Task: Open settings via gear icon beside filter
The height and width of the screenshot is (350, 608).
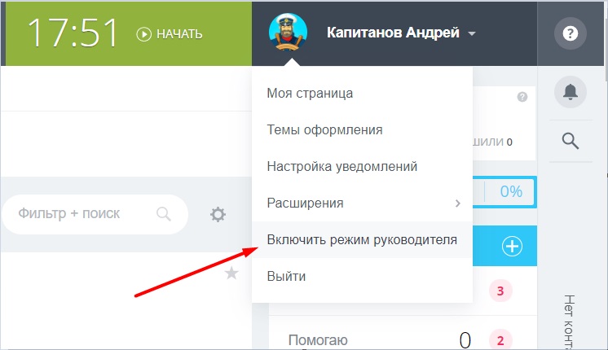Action: [218, 214]
